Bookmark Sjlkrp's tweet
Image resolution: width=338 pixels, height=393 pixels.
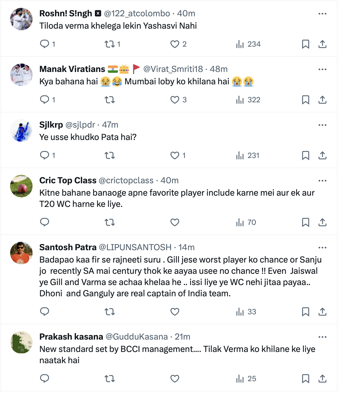pos(305,155)
